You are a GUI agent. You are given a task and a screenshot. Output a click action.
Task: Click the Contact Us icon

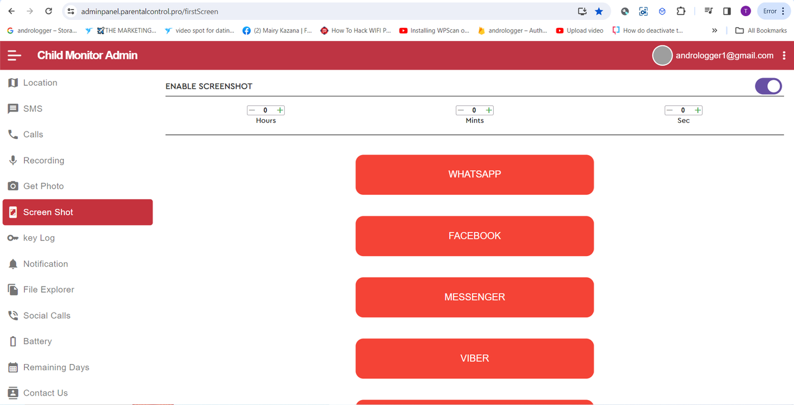coord(13,393)
